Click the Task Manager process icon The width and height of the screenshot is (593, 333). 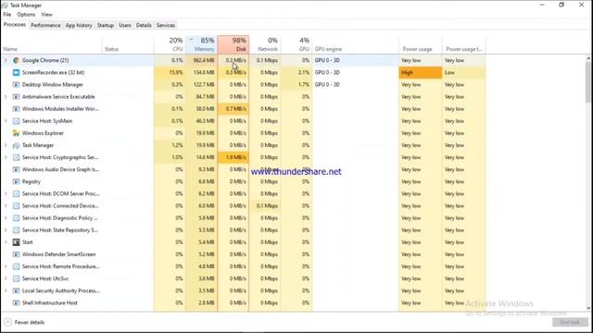16,145
